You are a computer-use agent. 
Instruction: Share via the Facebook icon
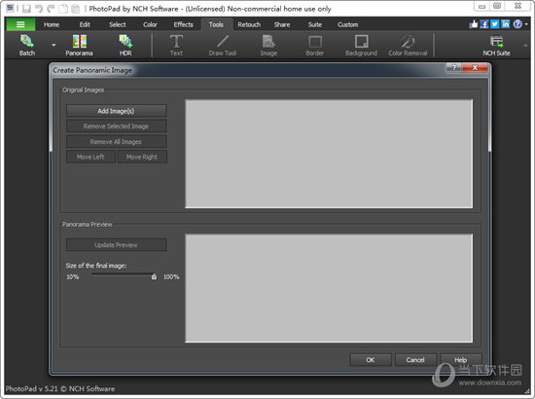(483, 24)
